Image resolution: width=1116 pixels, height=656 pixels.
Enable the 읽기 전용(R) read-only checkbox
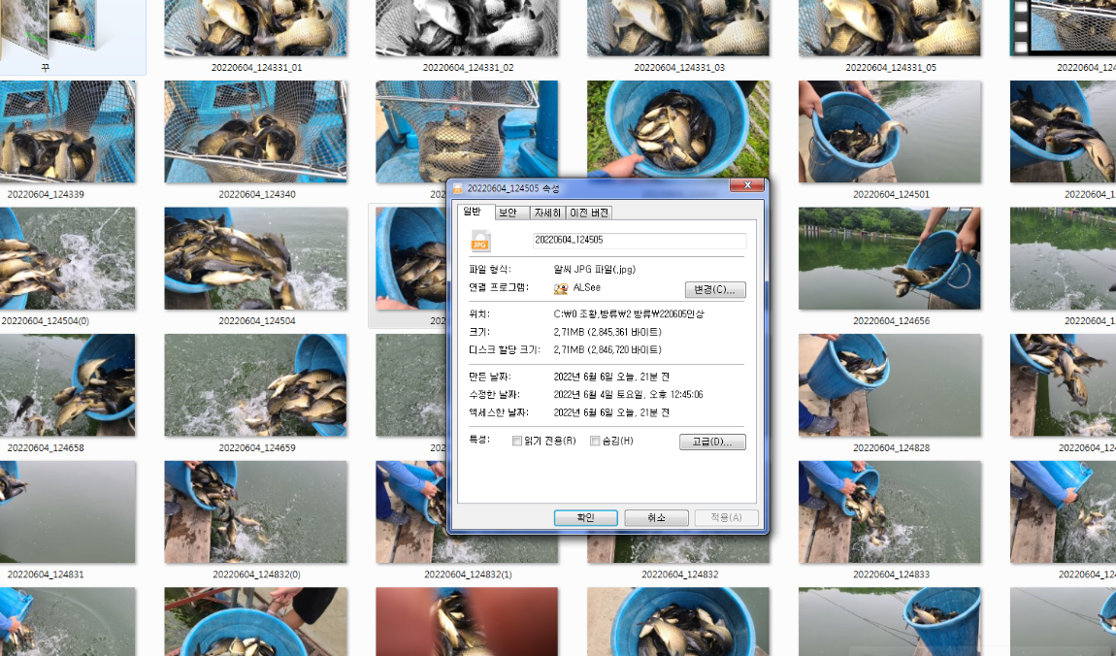[x=517, y=441]
